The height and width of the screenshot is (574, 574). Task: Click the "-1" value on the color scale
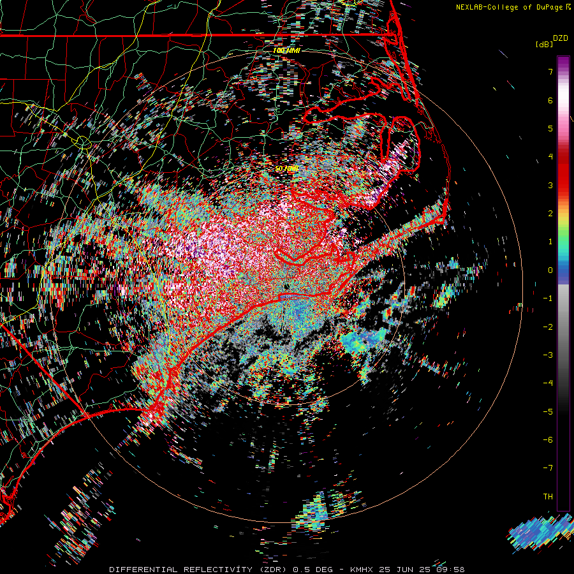(548, 298)
